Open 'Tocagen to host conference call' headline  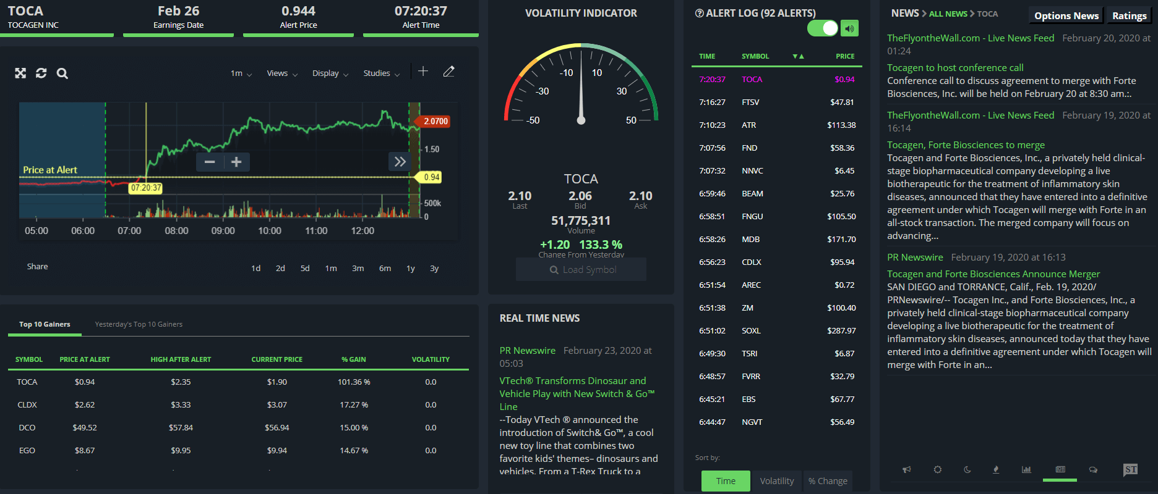click(x=955, y=68)
